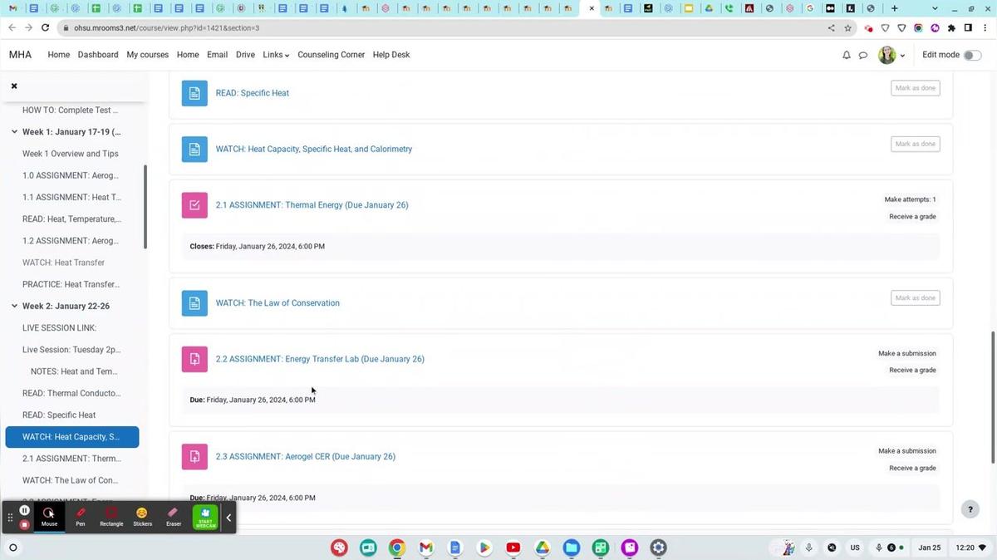Screen dimensions: 997x560
Task: Mark READ: Specific Heat as done
Action: [x=915, y=88]
